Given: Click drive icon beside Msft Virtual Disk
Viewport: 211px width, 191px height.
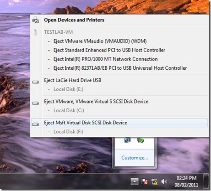Looking at the screenshot, I should [36, 124].
